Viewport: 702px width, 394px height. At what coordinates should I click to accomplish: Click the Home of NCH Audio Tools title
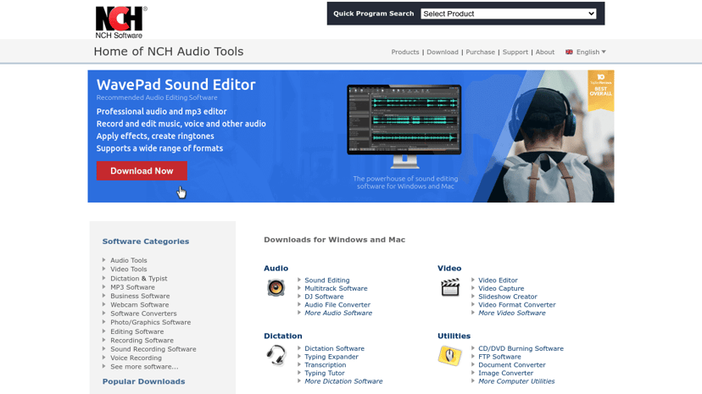tap(169, 52)
